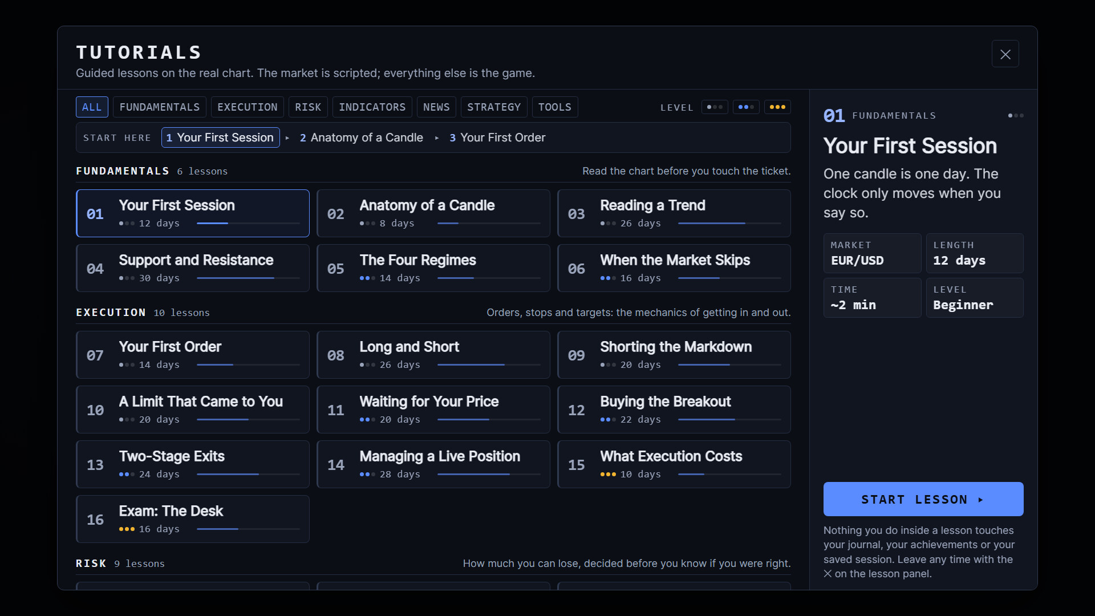Select the ALL category tab
Viewport: 1095px width, 616px height.
coord(92,107)
